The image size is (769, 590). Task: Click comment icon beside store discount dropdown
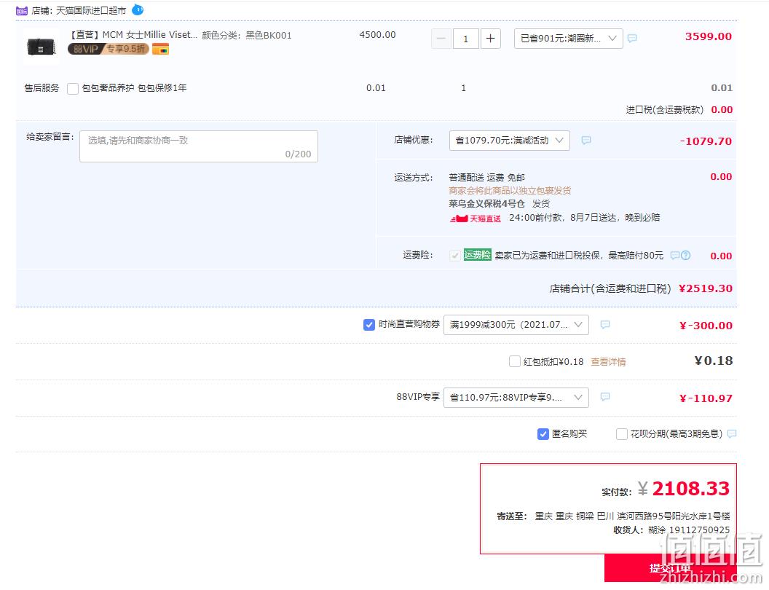tap(586, 141)
